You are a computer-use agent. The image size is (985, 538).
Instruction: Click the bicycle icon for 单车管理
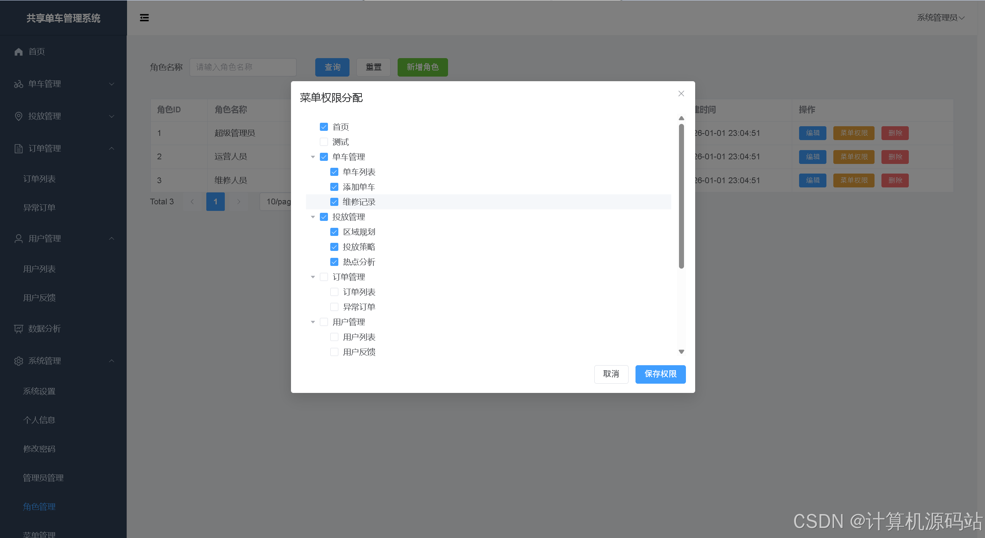(18, 84)
